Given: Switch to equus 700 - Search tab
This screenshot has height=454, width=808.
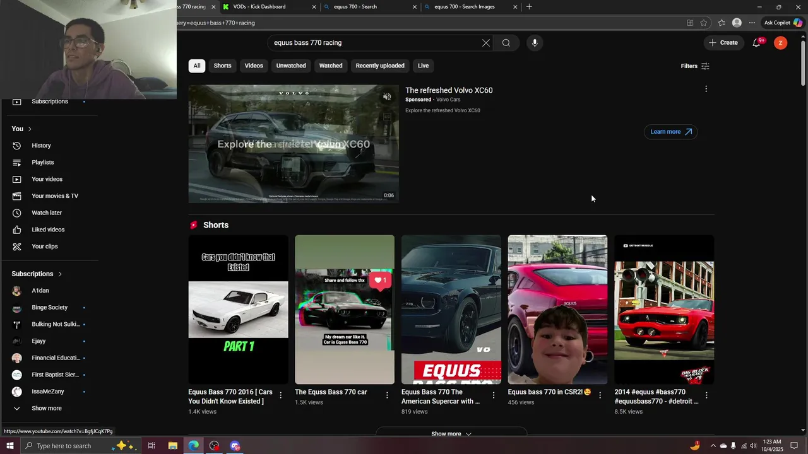Looking at the screenshot, I should pyautogui.click(x=355, y=7).
